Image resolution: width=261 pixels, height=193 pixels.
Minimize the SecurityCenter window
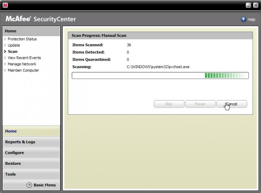pyautogui.click(x=248, y=5)
